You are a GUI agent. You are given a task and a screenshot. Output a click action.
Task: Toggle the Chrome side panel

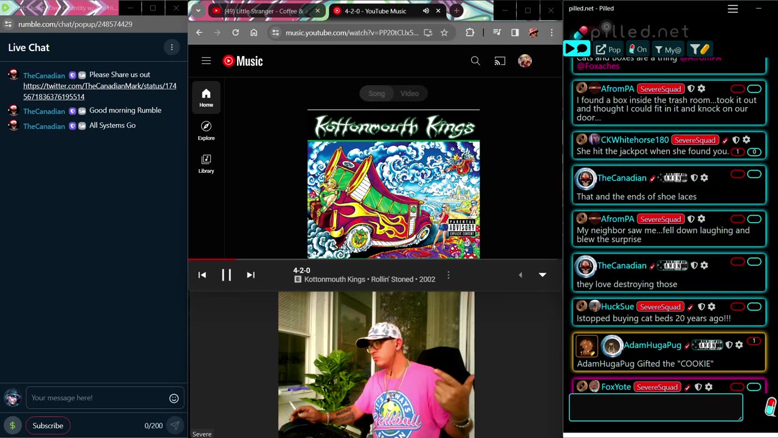click(515, 33)
